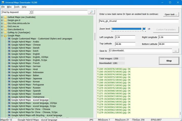Open the Tools menu
182x121 pixels.
click(x=17, y=7)
